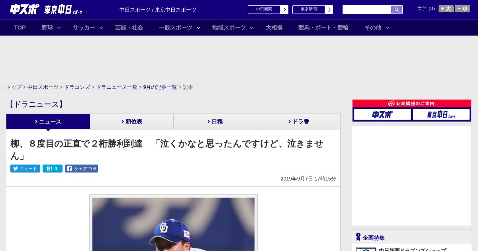478x251 pixels.
Task: Switch to the ドラ番 tab
Action: click(x=299, y=122)
